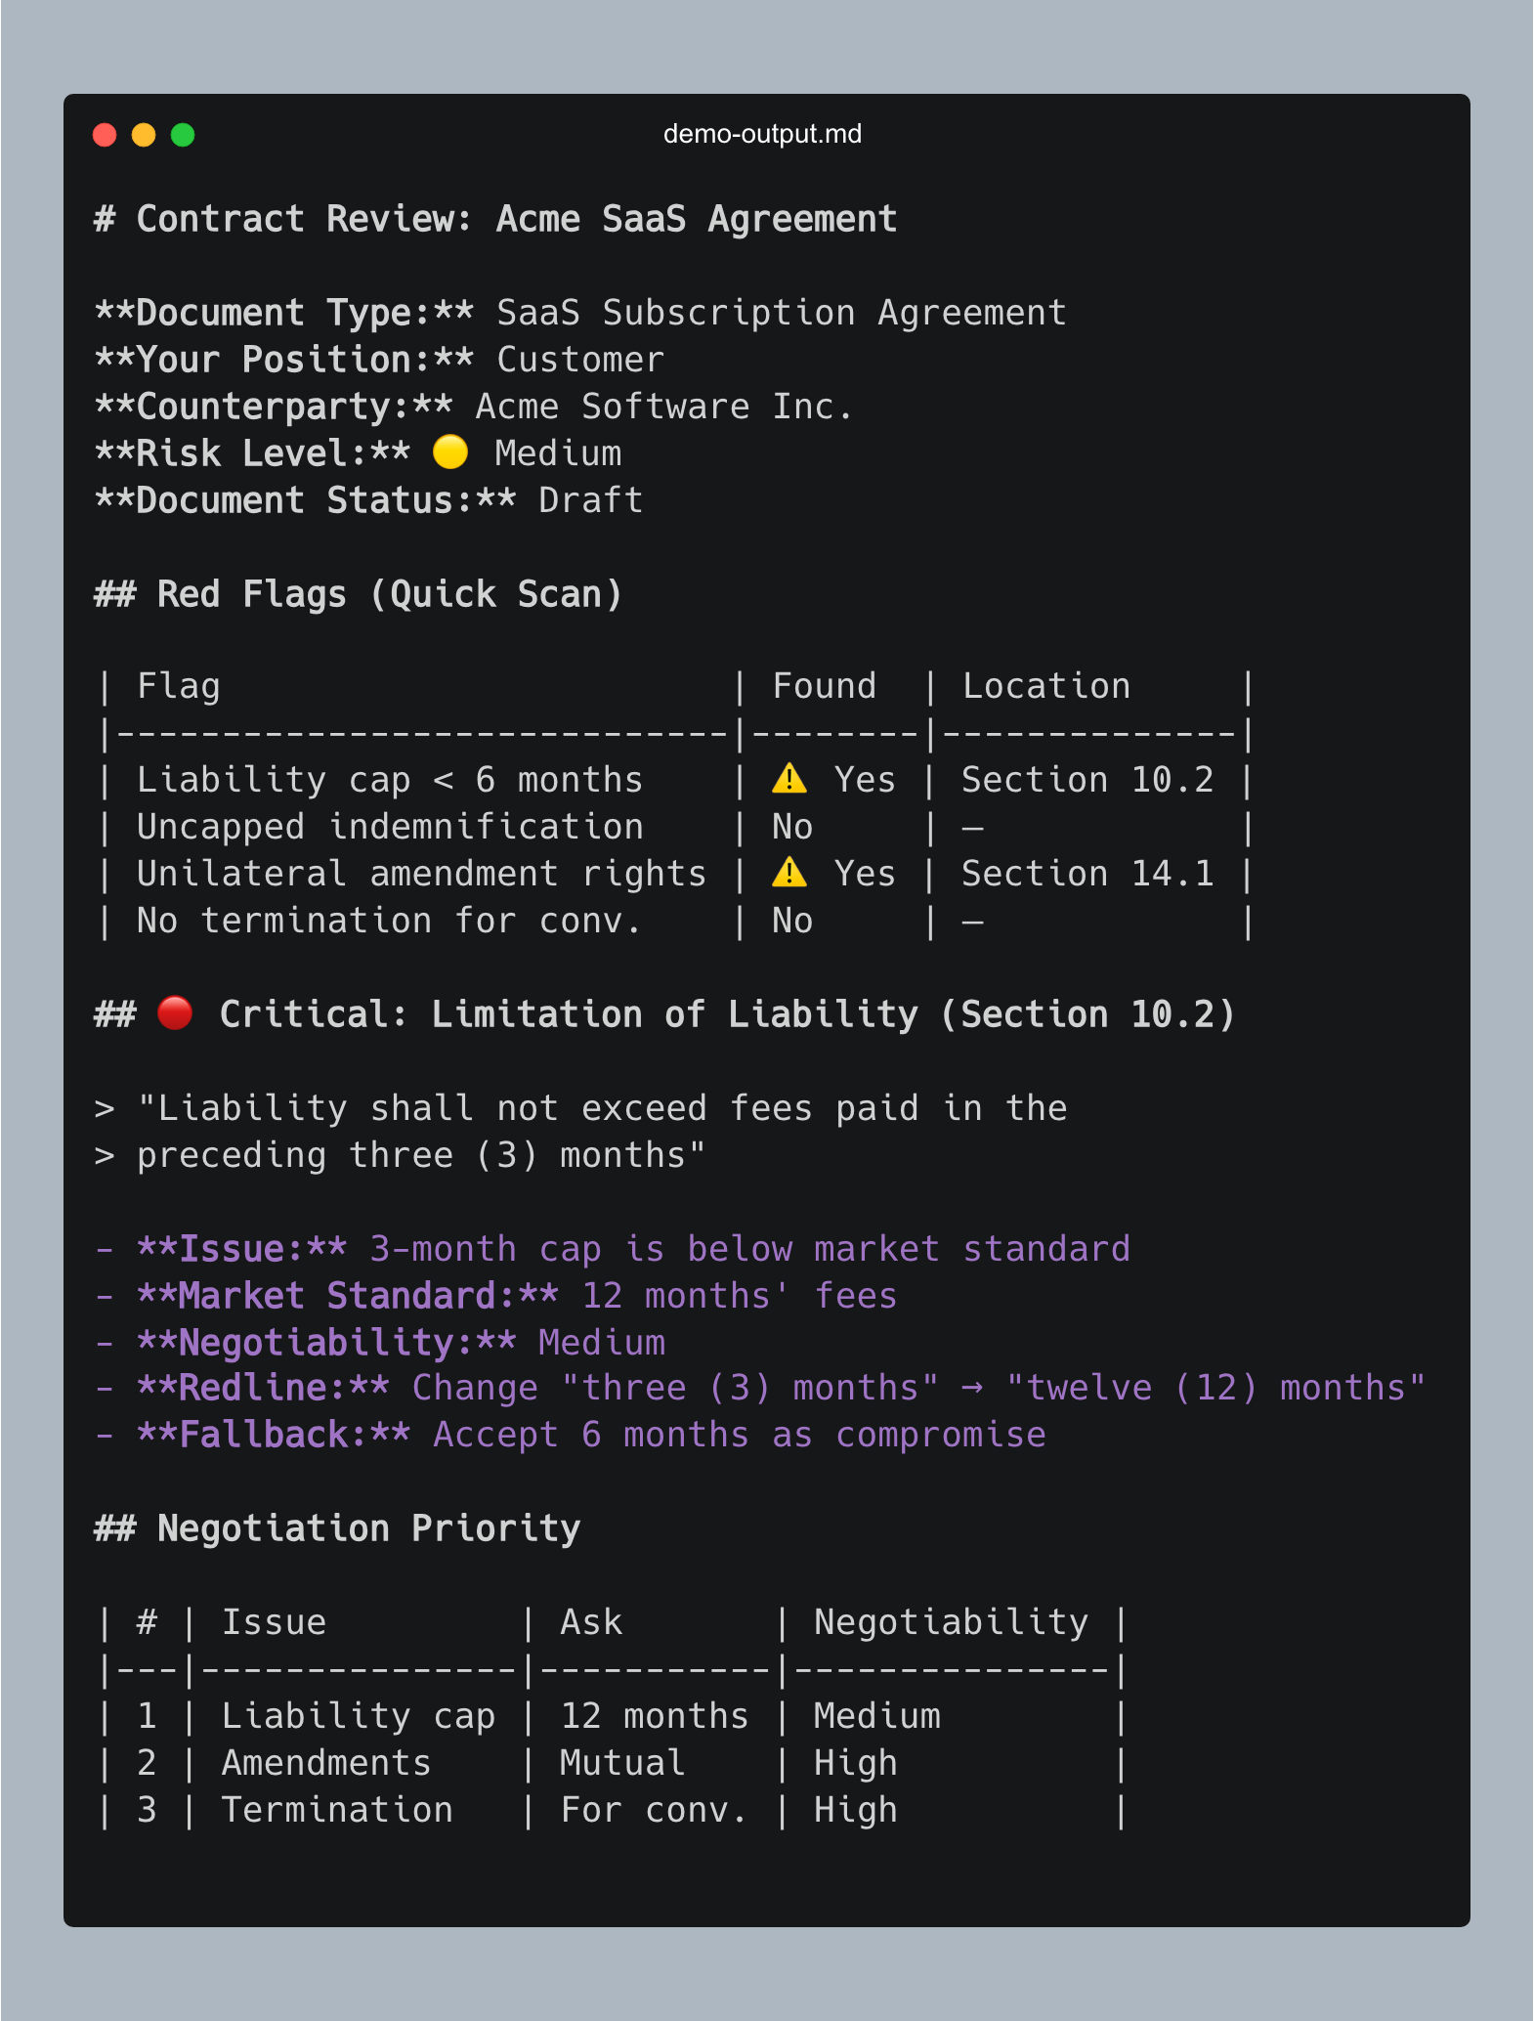Click 'High' in Termination row
Image resolution: width=1534 pixels, height=2021 pixels.
(x=856, y=1810)
